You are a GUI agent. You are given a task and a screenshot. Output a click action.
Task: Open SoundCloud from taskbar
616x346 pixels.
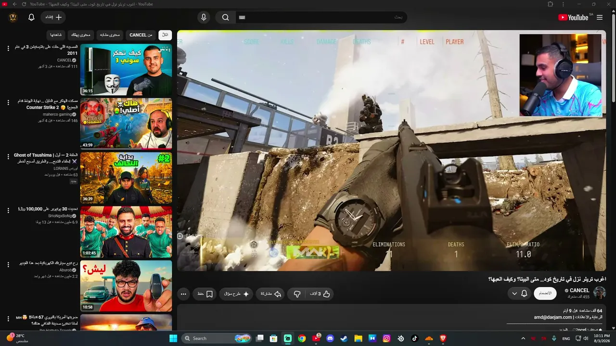(429, 338)
